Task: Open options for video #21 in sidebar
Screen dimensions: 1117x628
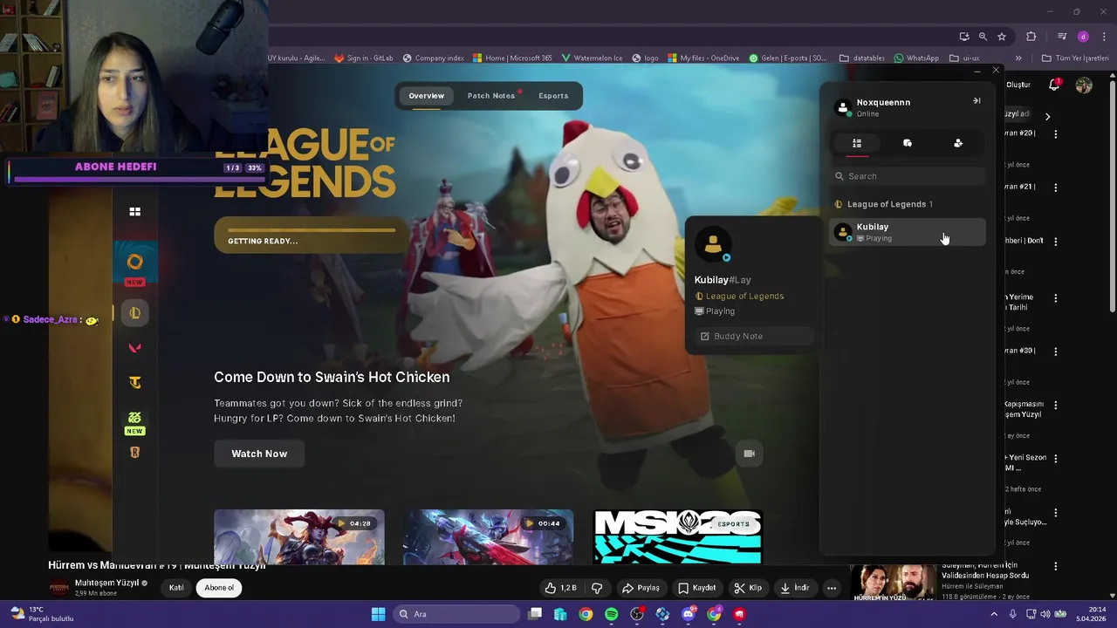Action: coord(1056,188)
